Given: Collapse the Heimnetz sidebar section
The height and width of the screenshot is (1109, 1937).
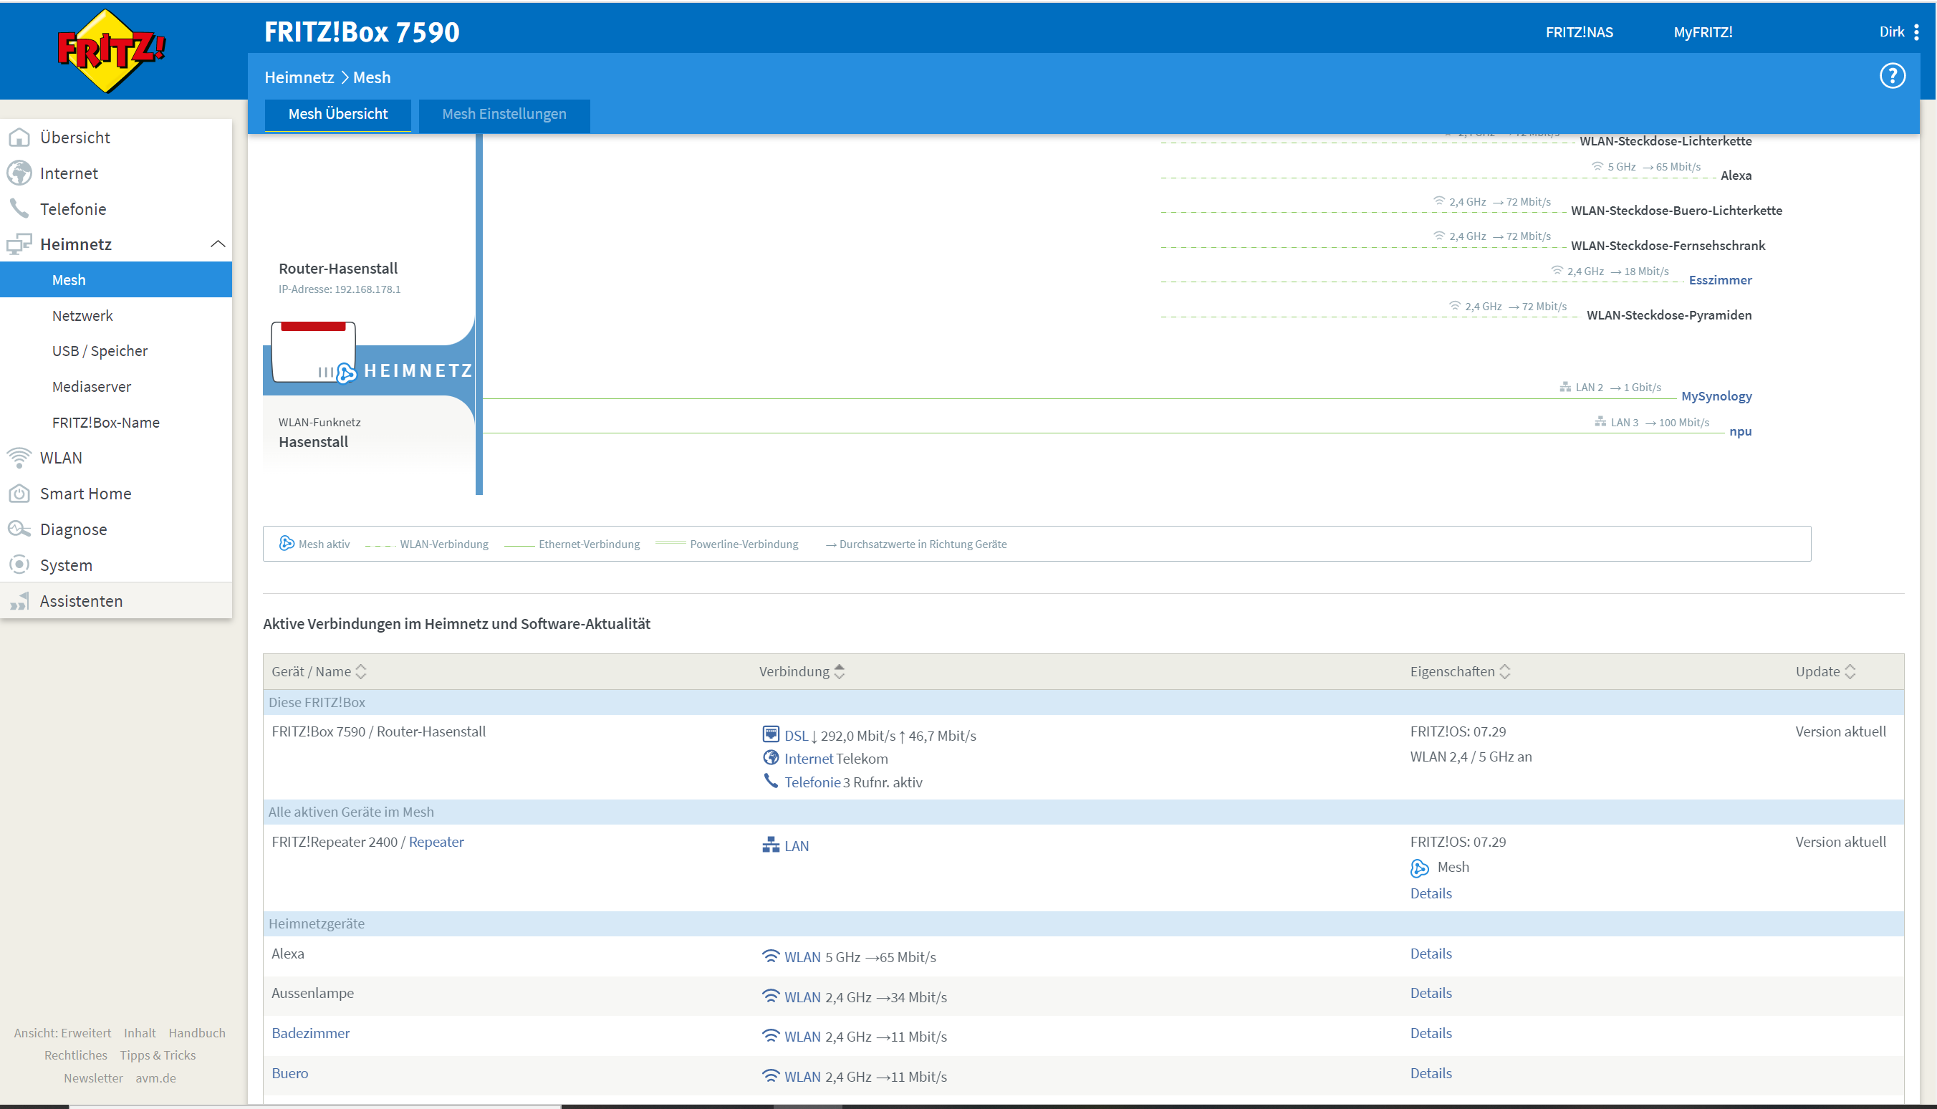Looking at the screenshot, I should click(x=218, y=244).
